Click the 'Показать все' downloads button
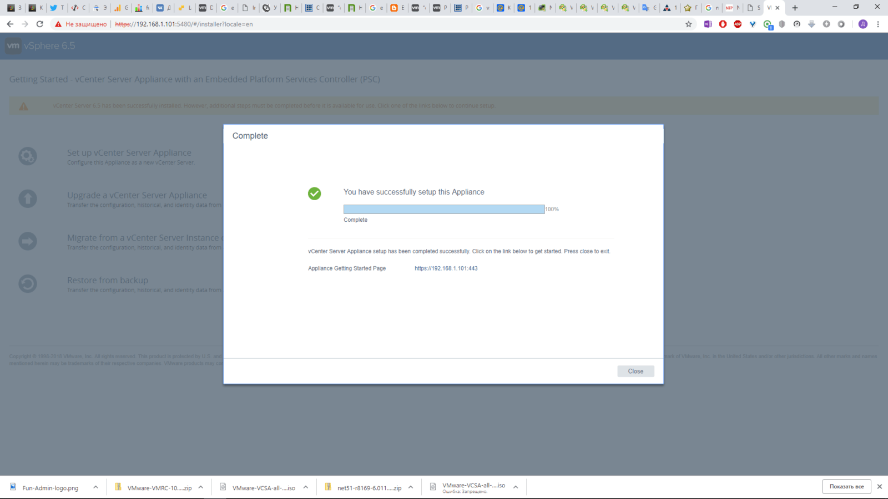This screenshot has width=888, height=499. pos(846,487)
